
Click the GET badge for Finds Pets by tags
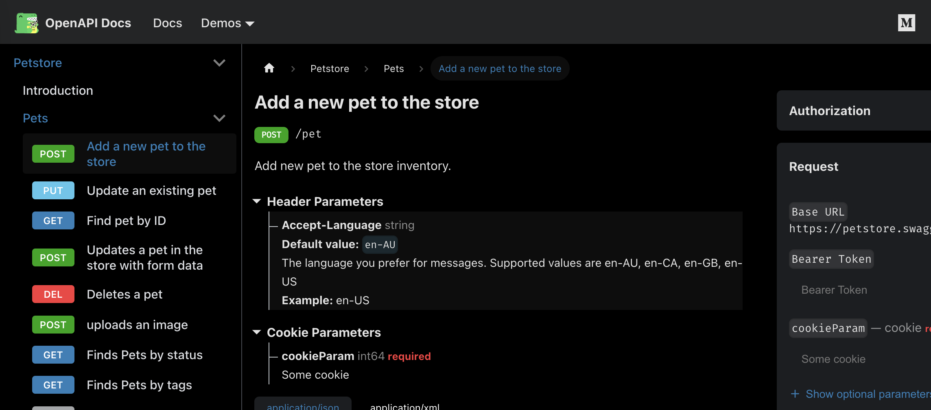click(x=53, y=384)
